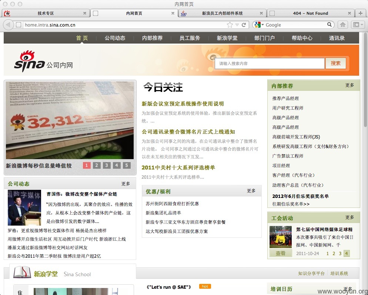Open a new tab with plus button
The height and width of the screenshot is (295, 368).
click(x=361, y=13)
